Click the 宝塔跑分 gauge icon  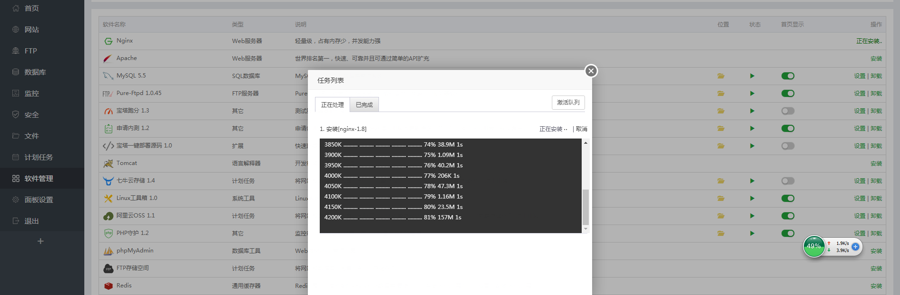(108, 111)
